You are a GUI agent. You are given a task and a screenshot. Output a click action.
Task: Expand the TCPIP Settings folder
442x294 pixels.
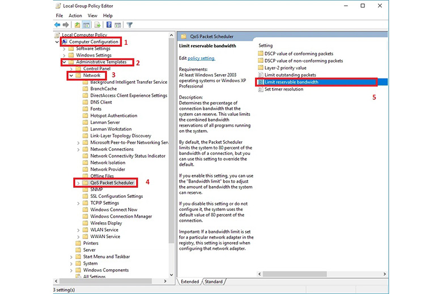pyautogui.click(x=78, y=203)
